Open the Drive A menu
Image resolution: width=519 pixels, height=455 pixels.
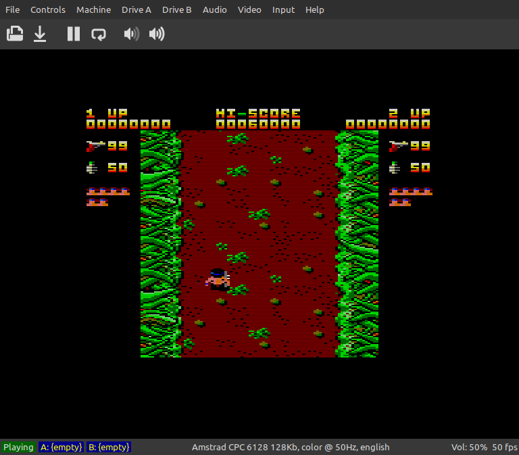click(x=137, y=10)
